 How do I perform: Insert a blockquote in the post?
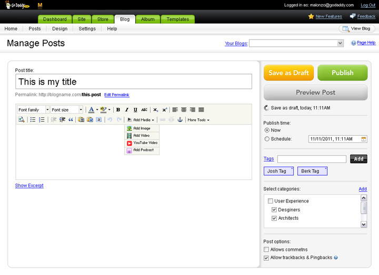coord(71,120)
